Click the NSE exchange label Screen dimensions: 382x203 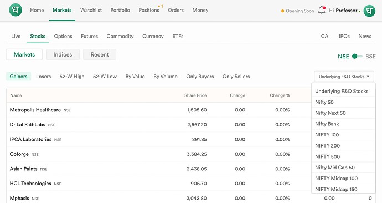[343, 57]
